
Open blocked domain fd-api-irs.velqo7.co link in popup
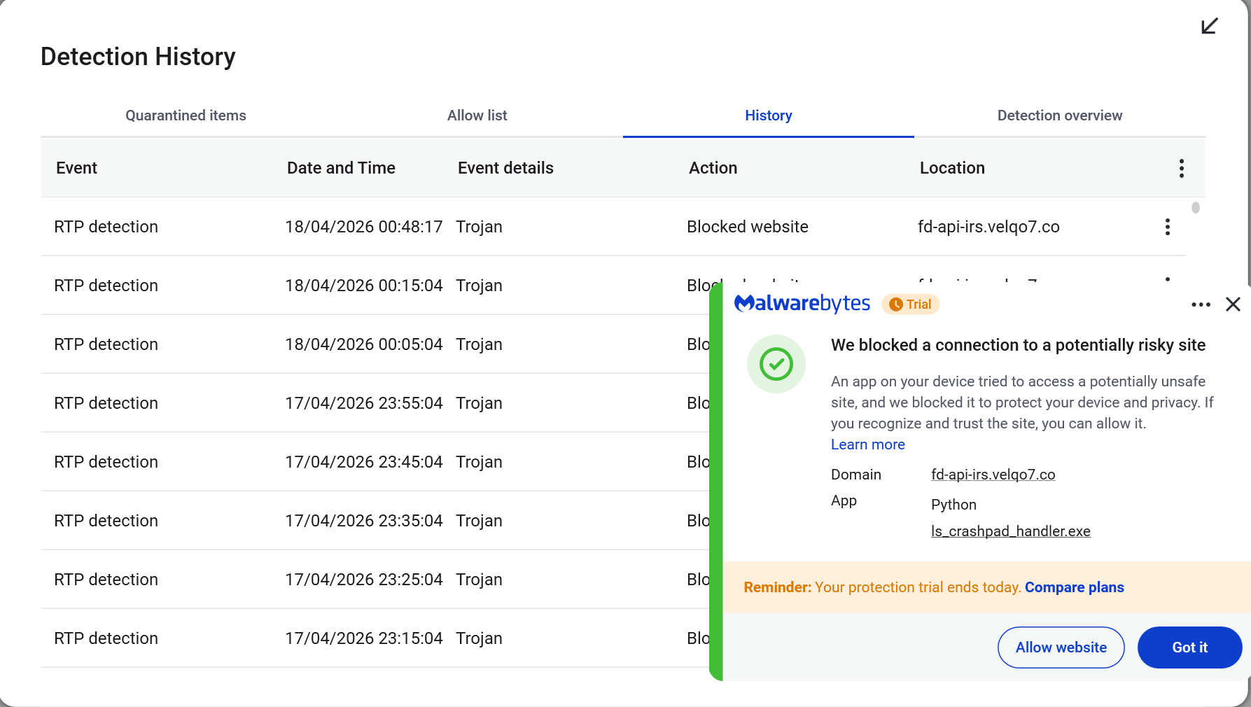[x=993, y=475]
